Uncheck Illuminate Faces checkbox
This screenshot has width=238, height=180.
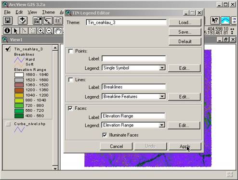[105, 135]
